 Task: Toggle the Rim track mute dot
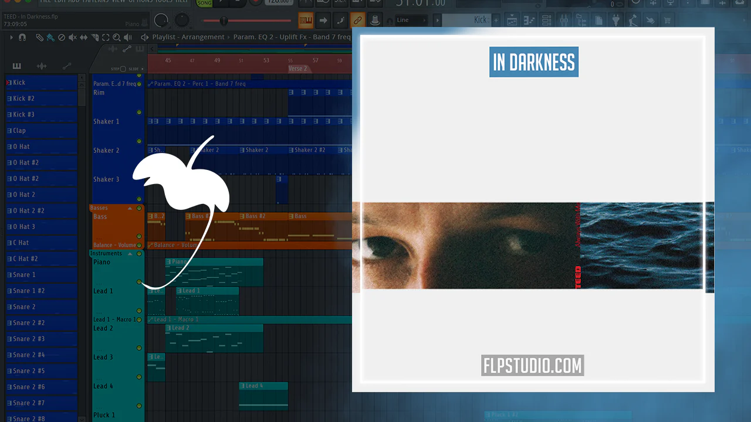pos(139,112)
